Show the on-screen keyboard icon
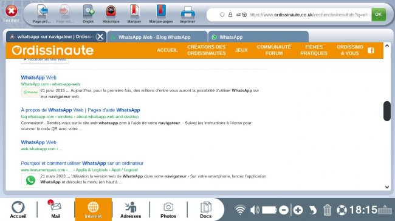Screen dimensions: 395x221 point(385,209)
